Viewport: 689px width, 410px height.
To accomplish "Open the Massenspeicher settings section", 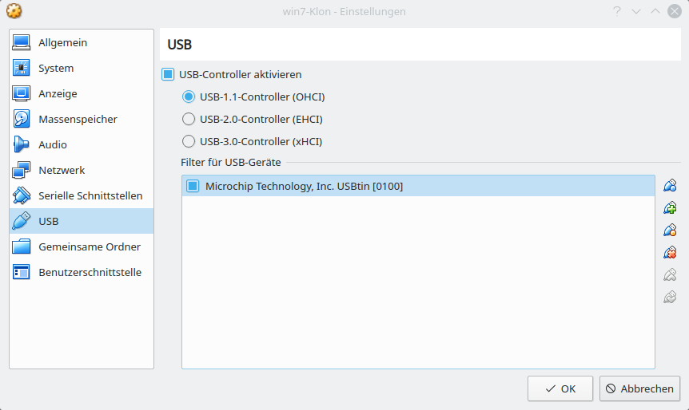I will 78,119.
